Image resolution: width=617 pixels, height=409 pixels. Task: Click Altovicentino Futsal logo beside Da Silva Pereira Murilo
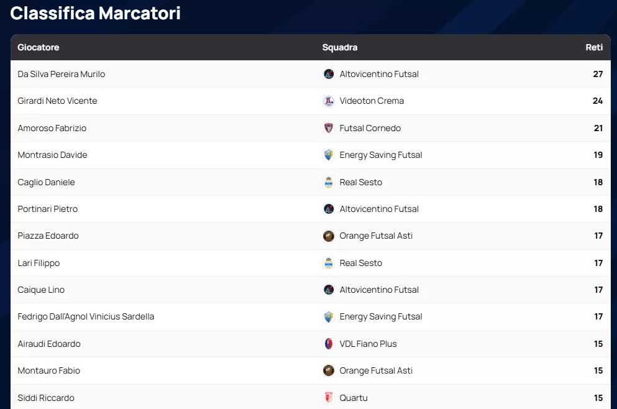(329, 74)
